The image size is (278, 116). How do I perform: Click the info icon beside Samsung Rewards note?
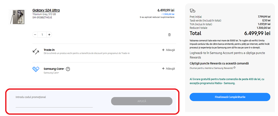pyautogui.click(x=235, y=68)
